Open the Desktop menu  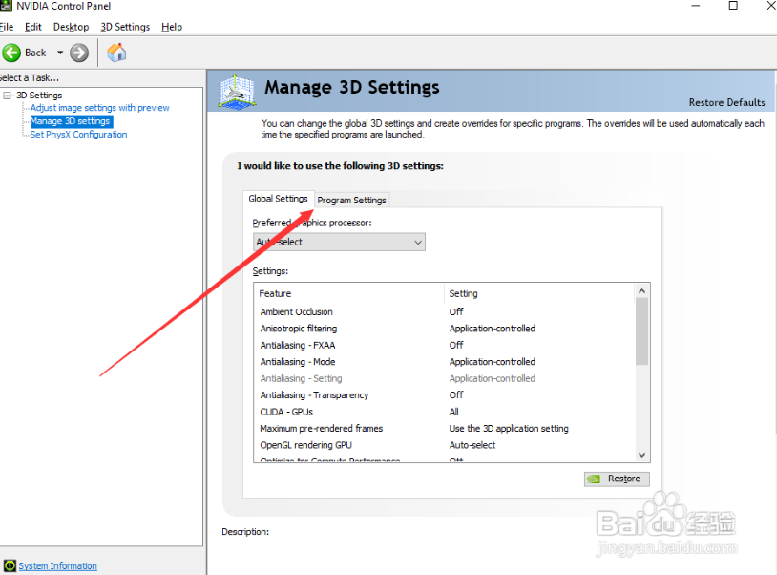tap(71, 27)
